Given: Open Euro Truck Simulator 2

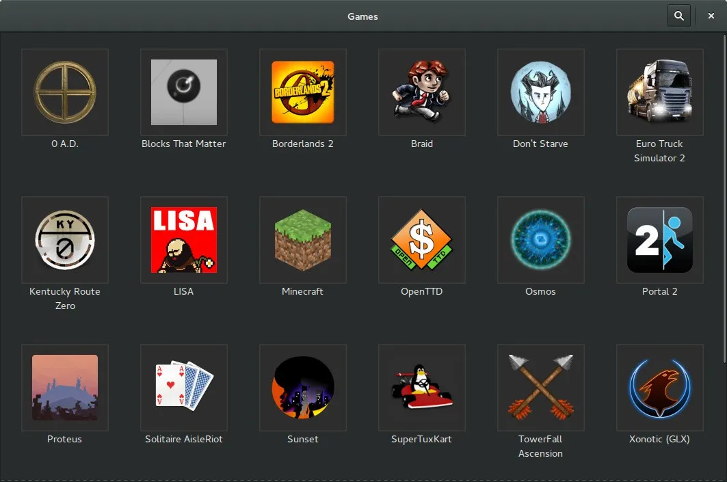Looking at the screenshot, I should click(659, 92).
